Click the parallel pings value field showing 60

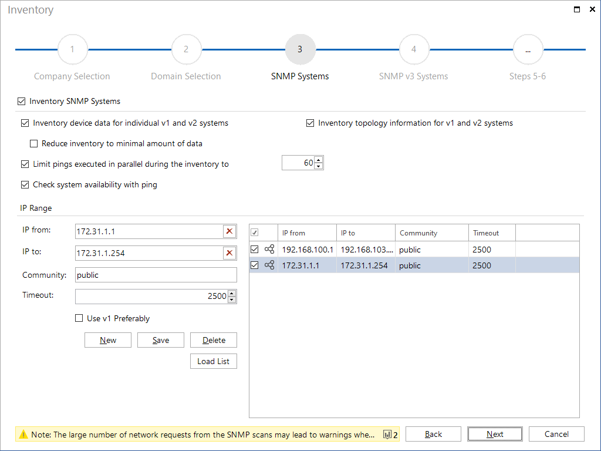pos(298,163)
